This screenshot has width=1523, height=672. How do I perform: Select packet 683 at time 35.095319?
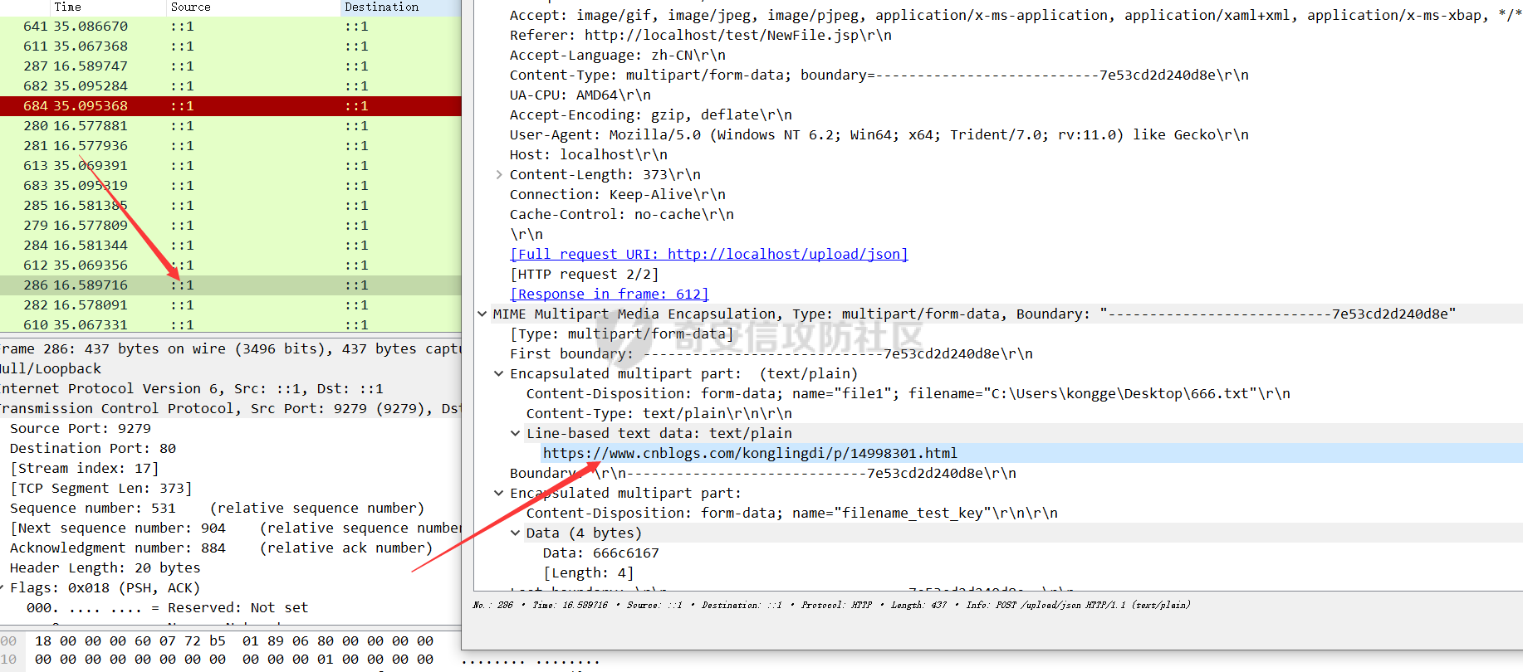click(231, 186)
